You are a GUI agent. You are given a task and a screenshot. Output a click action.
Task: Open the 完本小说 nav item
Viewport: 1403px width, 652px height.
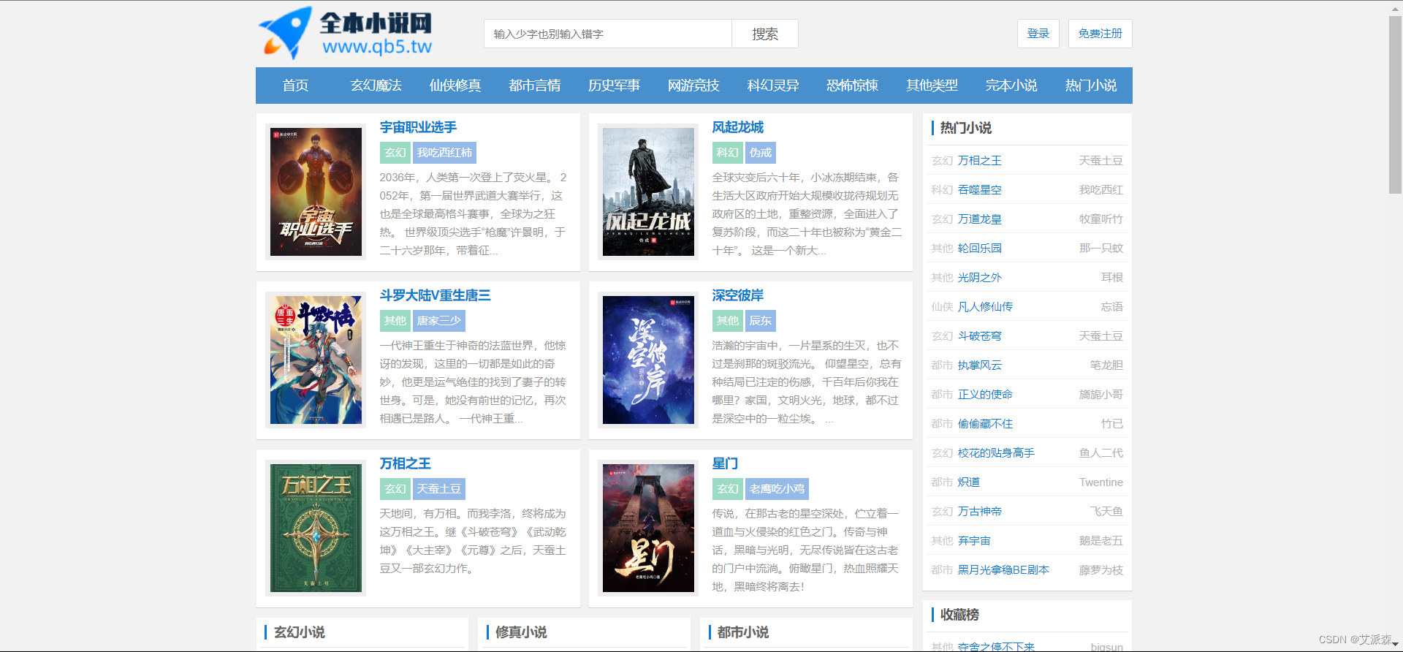(1011, 86)
